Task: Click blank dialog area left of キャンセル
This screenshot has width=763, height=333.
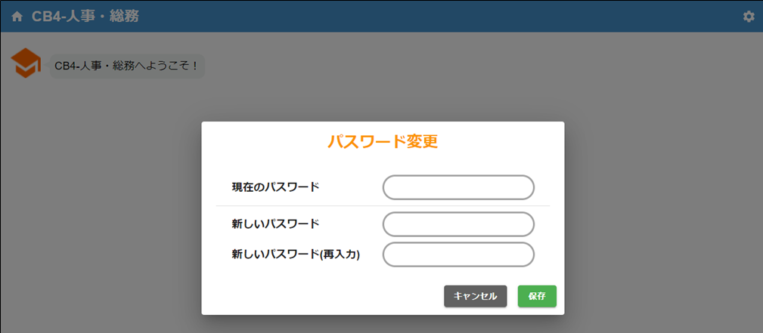Action: click(x=318, y=296)
